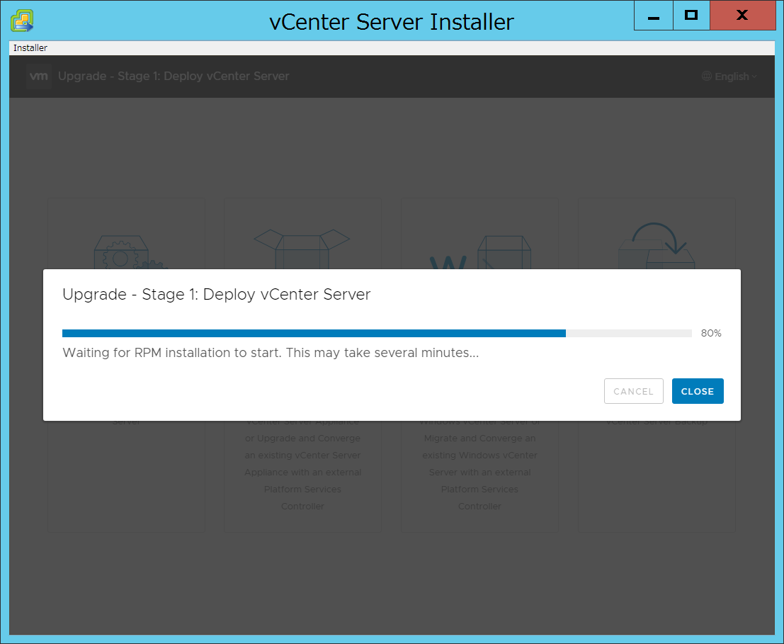The height and width of the screenshot is (644, 784).
Task: Open the Installer menu
Action: coord(30,48)
